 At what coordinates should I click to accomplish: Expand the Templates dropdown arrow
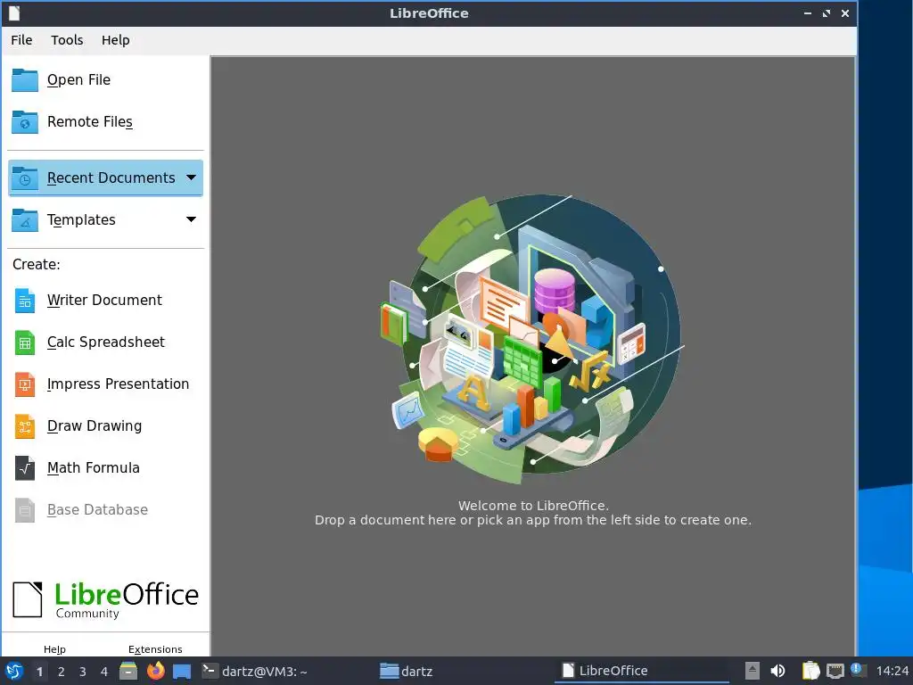pos(191,219)
